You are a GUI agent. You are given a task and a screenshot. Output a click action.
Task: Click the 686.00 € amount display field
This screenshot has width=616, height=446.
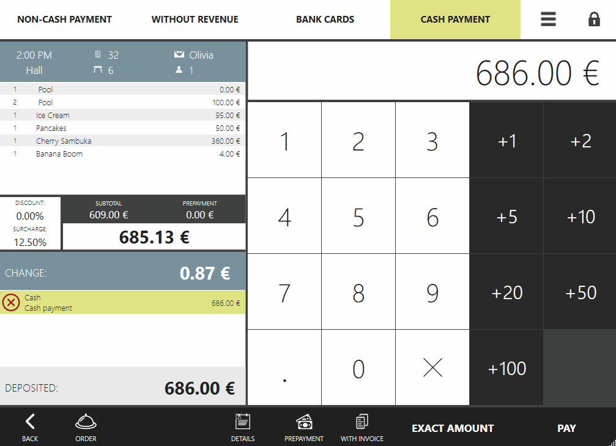431,72
